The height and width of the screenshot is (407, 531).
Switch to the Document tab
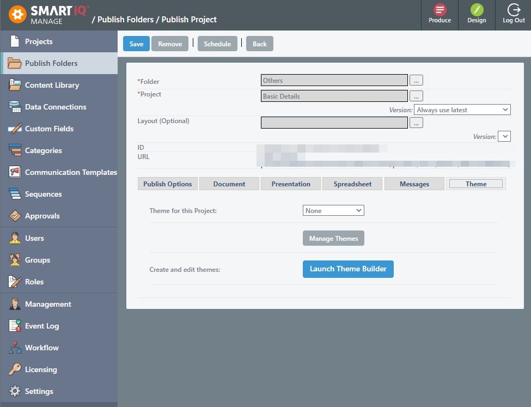click(229, 184)
